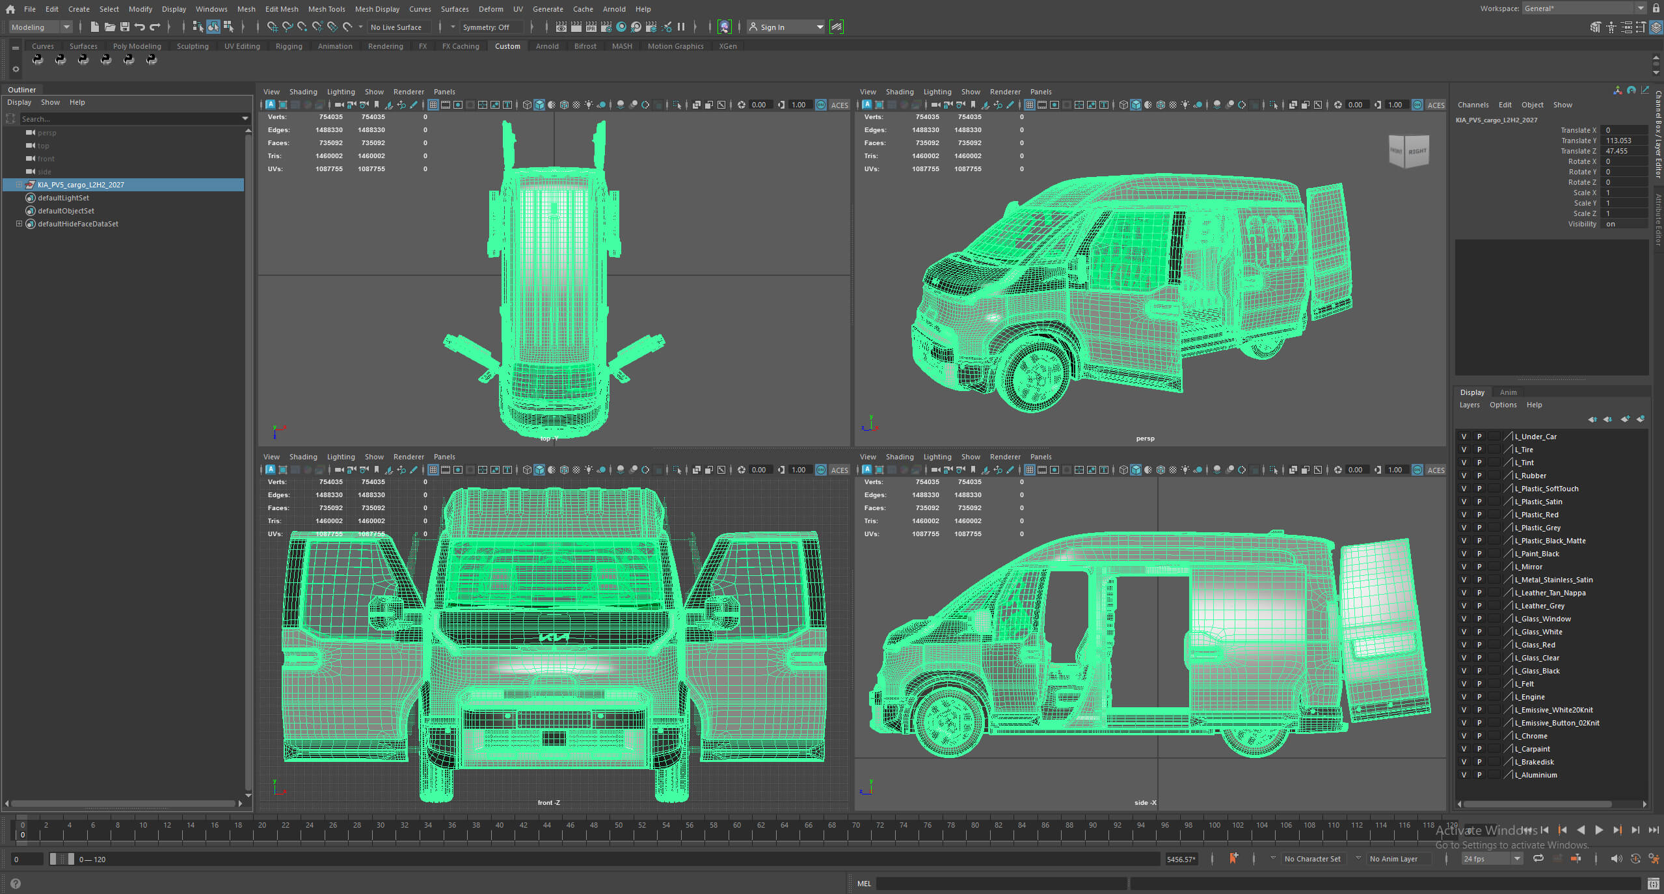Click the Redo arrow icon
The height and width of the screenshot is (894, 1664).
tap(155, 27)
